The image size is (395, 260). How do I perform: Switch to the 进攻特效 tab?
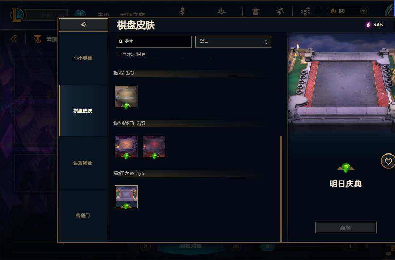click(83, 163)
